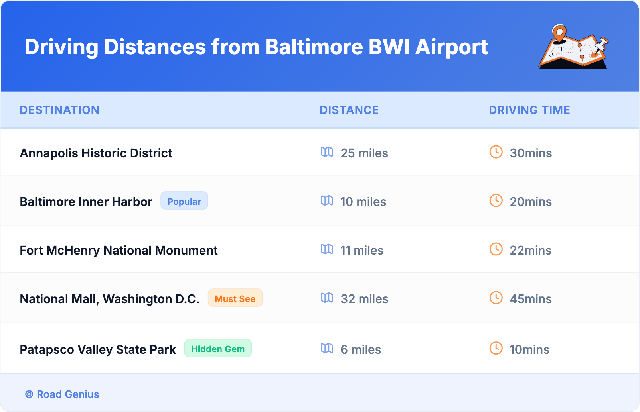Viewport: 640px width, 412px height.
Task: Click the clock icon beside 45mins
Action: point(496,298)
